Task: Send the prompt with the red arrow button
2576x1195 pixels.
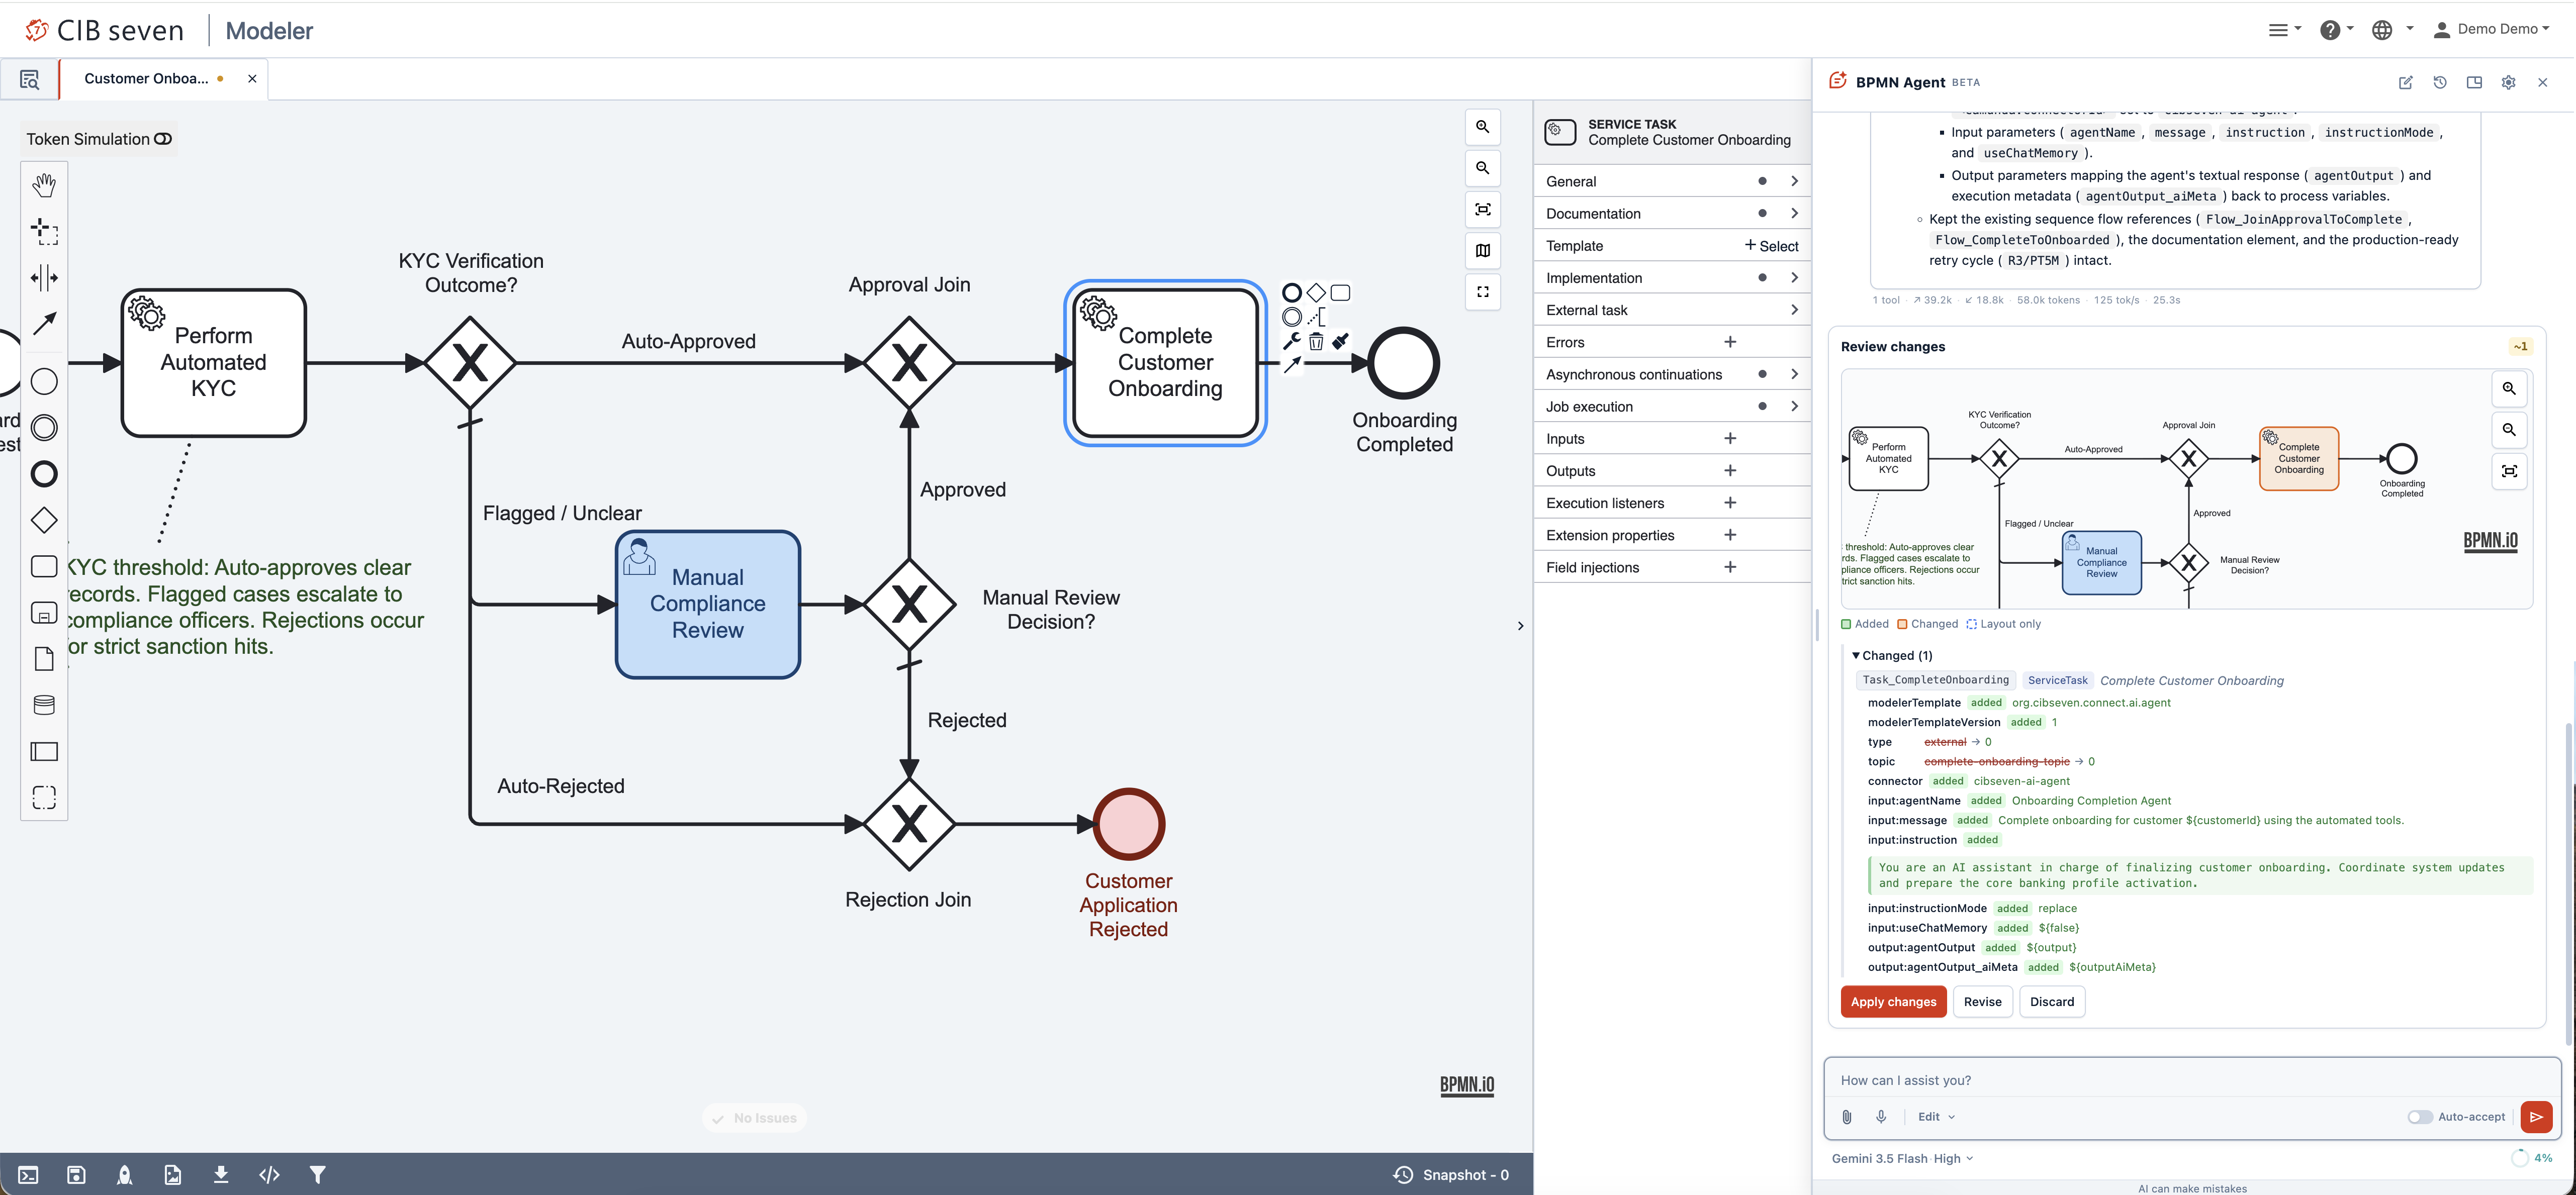Action: pos(2536,1117)
